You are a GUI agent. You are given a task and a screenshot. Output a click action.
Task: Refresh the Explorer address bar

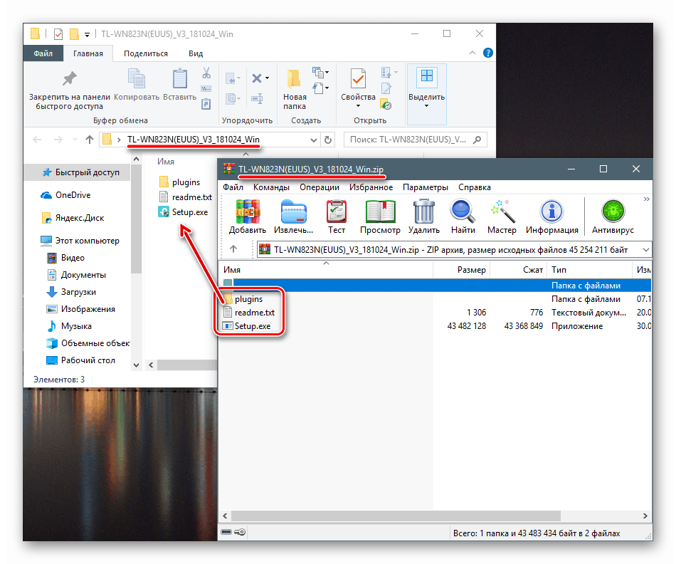pos(328,140)
